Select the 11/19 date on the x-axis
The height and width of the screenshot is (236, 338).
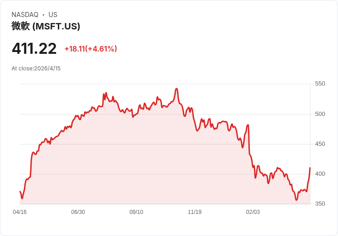(195, 212)
